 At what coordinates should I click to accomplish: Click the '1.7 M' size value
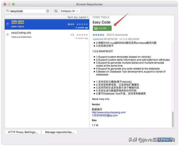[x=95, y=125]
